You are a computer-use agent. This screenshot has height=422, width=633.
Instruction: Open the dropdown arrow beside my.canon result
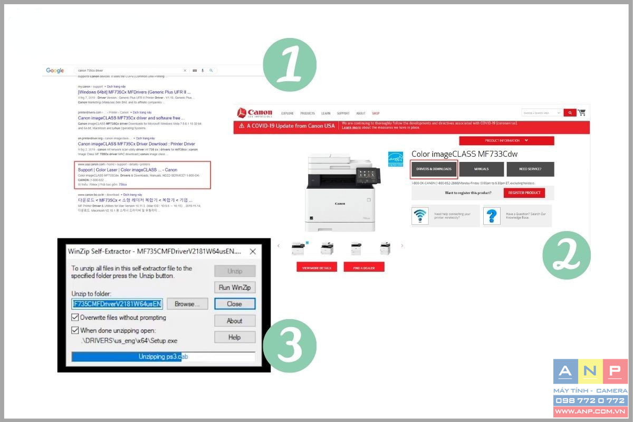click(105, 86)
